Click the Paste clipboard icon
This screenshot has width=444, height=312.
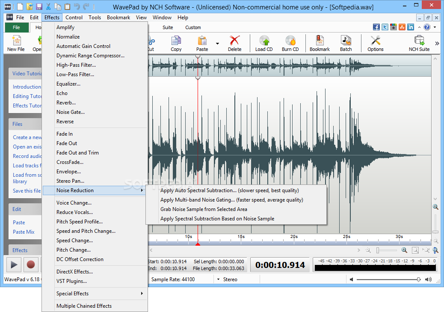coord(202,41)
